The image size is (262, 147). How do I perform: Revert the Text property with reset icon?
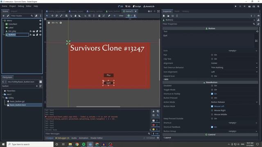tap(257, 31)
